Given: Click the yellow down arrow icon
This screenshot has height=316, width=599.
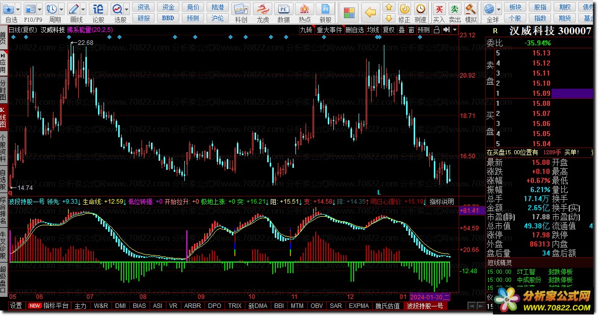Looking at the screenshot, I should 388,18.
